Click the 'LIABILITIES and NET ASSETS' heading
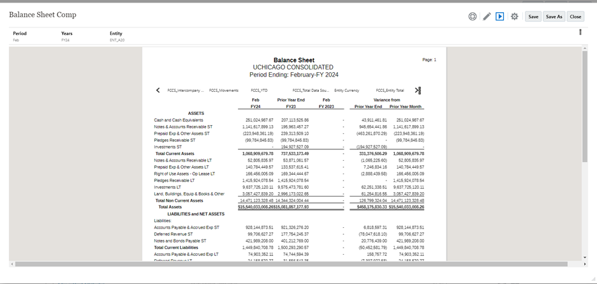The width and height of the screenshot is (597, 284). point(196,214)
